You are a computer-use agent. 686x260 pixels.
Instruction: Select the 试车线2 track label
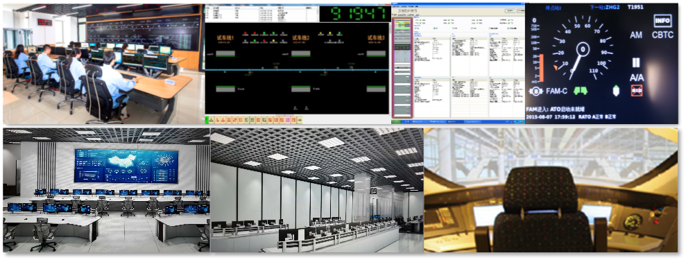click(301, 38)
